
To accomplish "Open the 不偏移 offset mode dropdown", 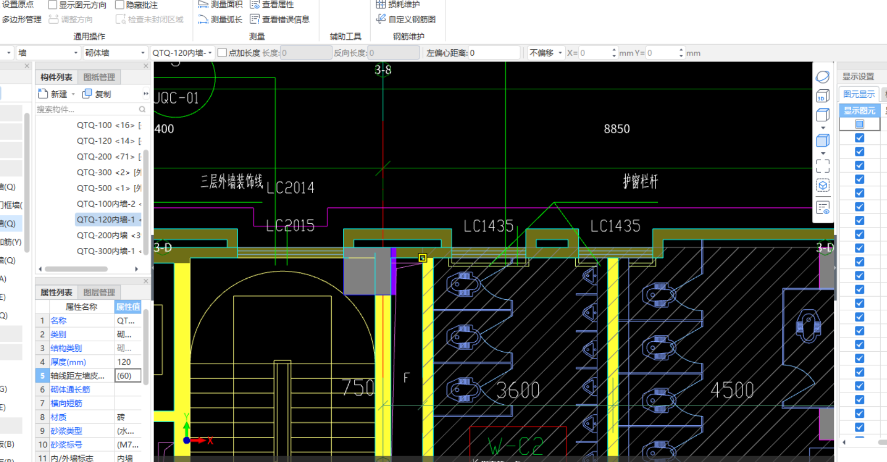I will point(546,53).
